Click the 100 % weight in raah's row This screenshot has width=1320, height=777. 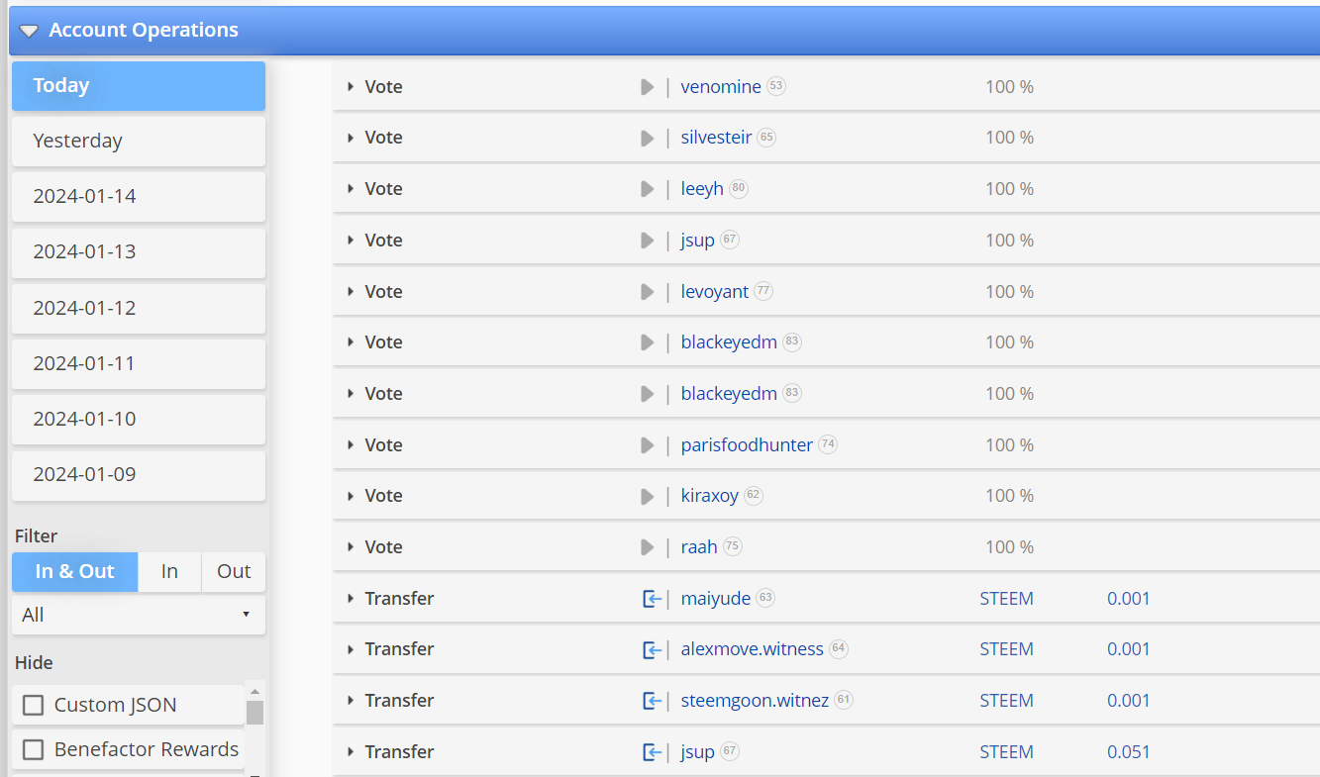1009,547
